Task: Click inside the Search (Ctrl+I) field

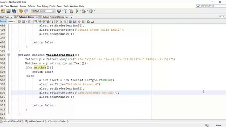Action: tap(213, 6)
